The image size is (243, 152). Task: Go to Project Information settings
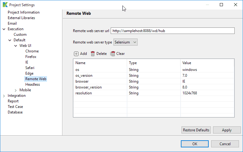click(23, 12)
